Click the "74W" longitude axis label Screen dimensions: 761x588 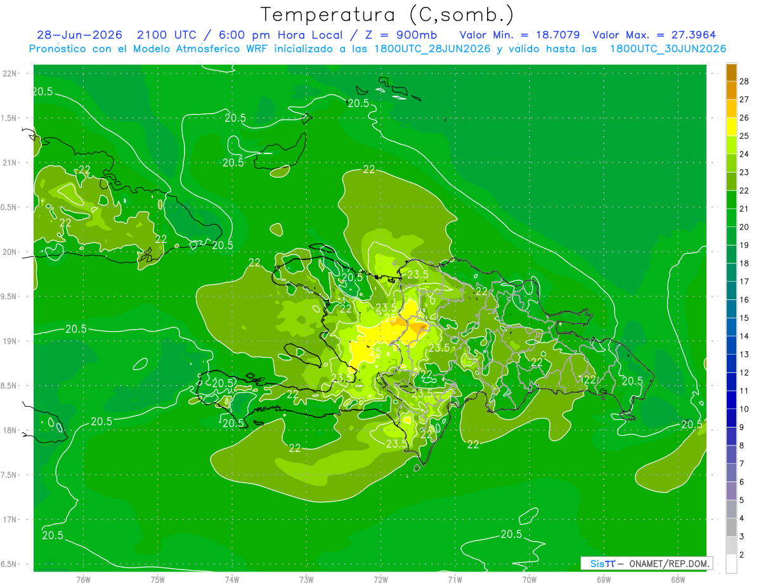tap(232, 580)
